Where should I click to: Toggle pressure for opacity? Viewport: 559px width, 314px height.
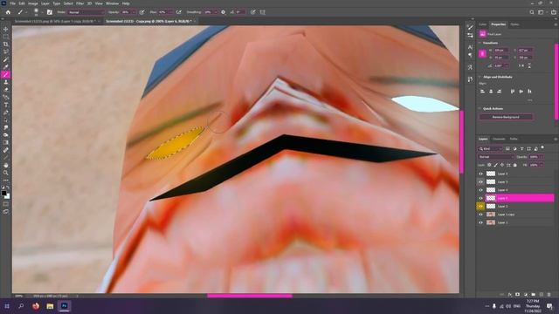pyautogui.click(x=141, y=12)
